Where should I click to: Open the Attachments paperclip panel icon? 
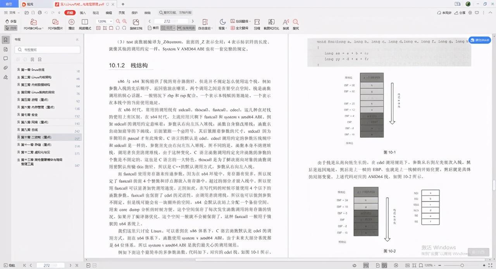[x=6, y=67]
